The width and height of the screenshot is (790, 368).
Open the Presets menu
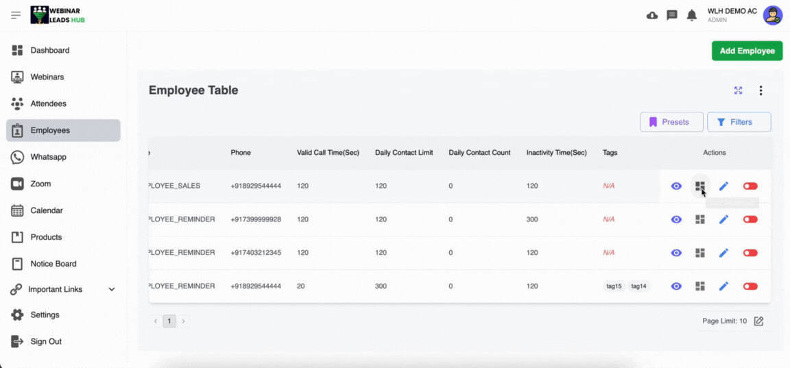click(671, 122)
